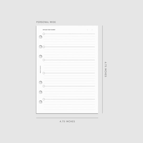Mark the last task circle checkbox
143x143 pixels.
[x=44, y=99]
